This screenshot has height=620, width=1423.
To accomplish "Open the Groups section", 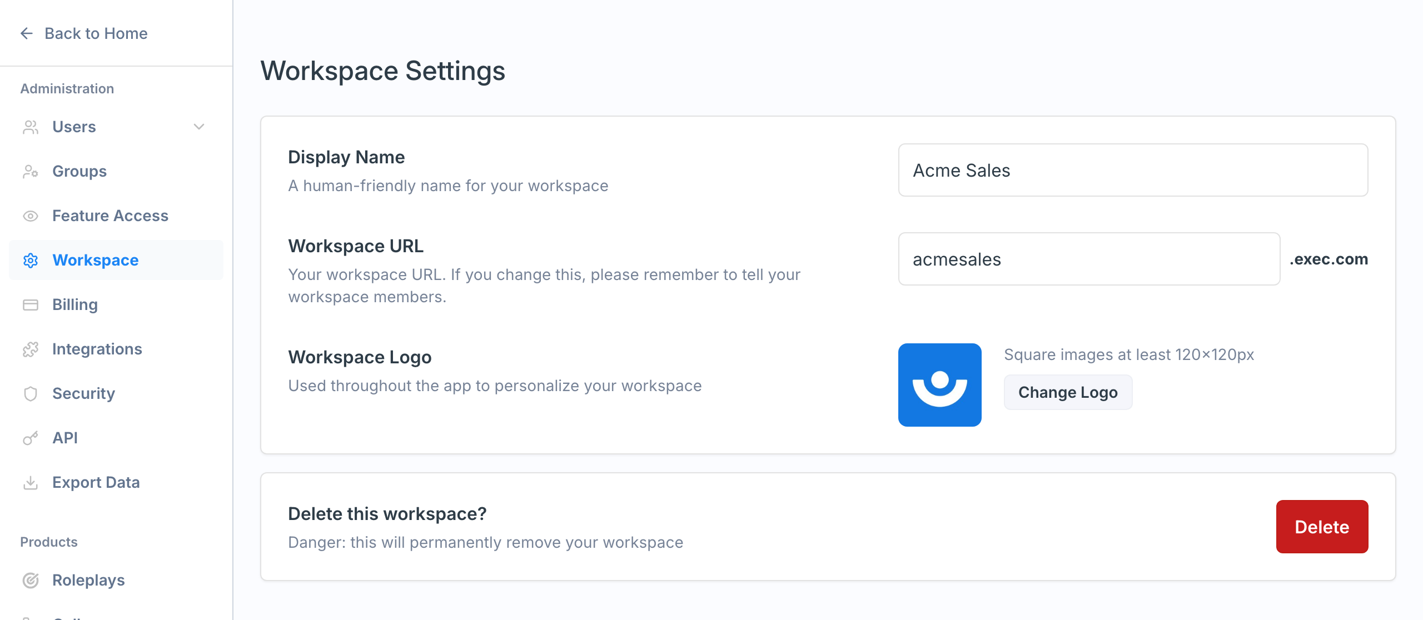I will coord(116,171).
